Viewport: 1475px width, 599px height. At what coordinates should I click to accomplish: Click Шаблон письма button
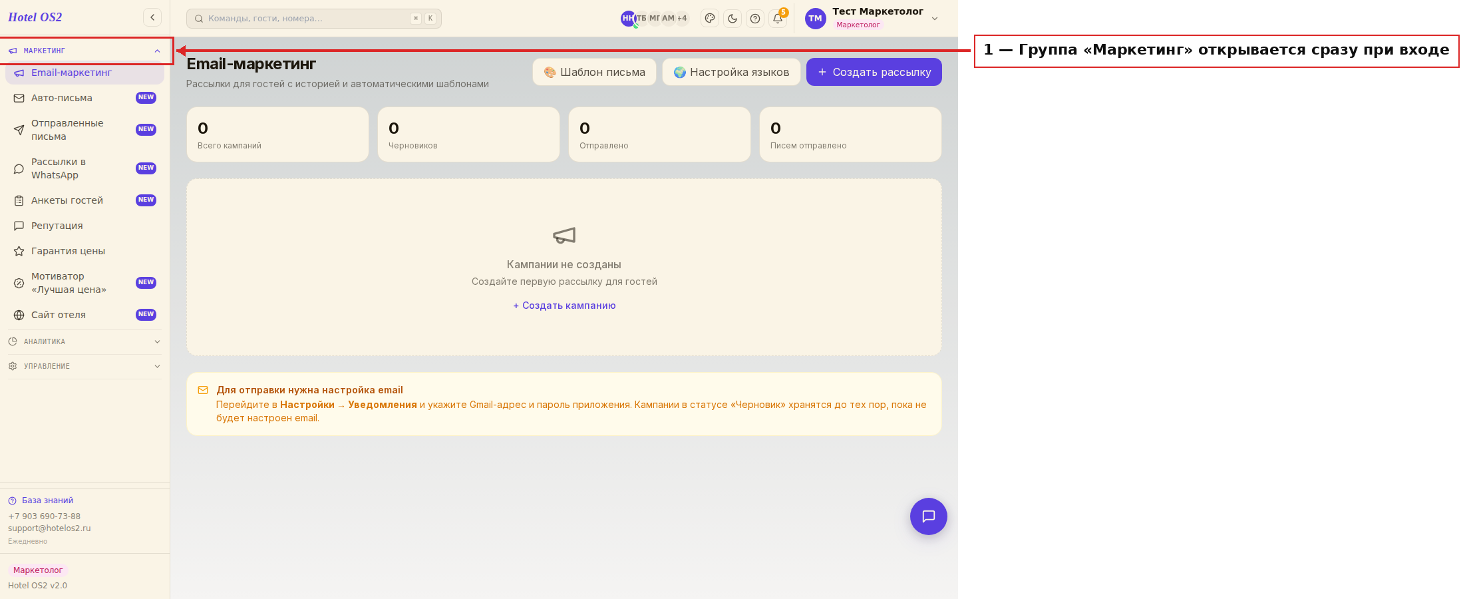(594, 72)
